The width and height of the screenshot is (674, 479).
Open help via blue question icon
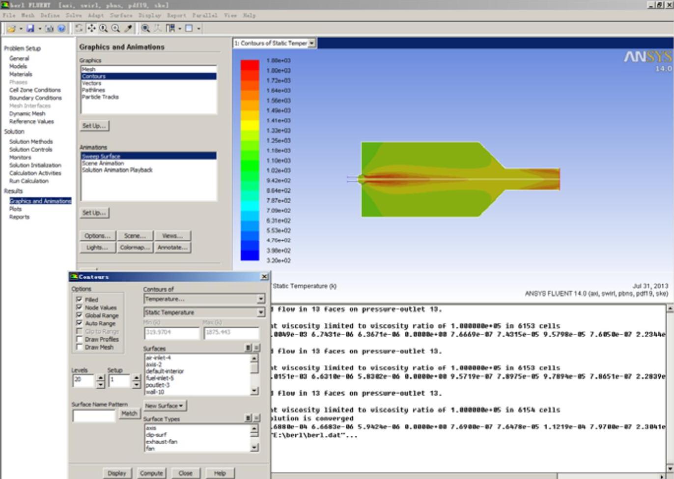point(61,28)
